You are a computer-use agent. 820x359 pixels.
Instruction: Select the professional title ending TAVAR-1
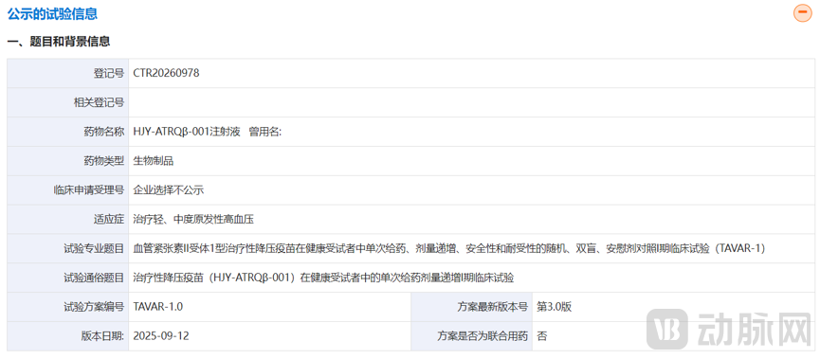click(449, 249)
